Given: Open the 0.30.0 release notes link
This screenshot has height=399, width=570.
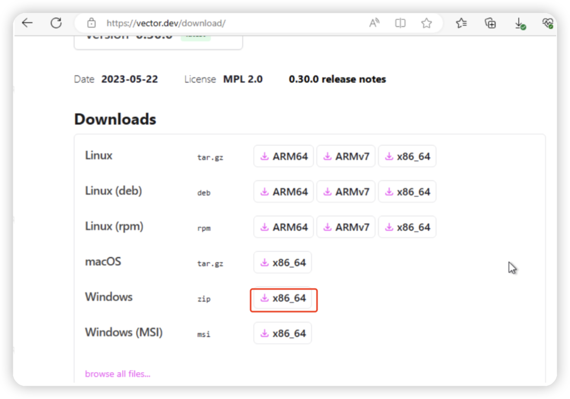Looking at the screenshot, I should (x=337, y=79).
